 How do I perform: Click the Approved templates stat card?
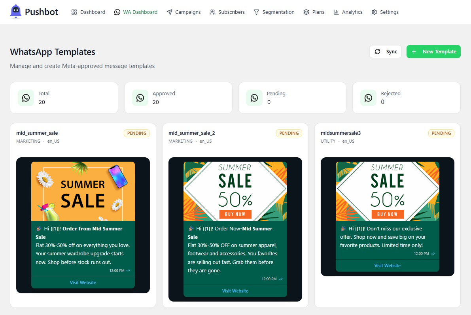point(178,98)
